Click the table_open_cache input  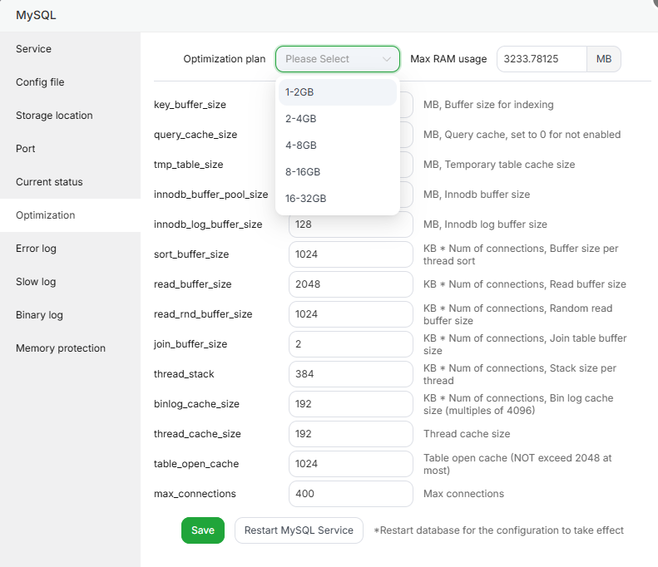click(351, 464)
